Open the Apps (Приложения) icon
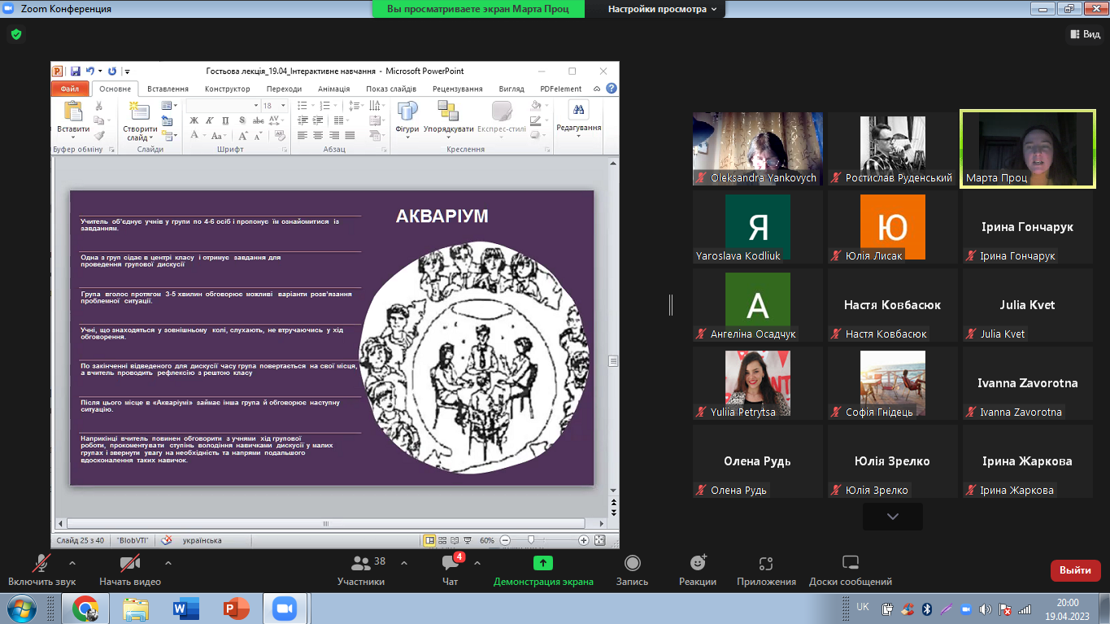 coord(766,564)
